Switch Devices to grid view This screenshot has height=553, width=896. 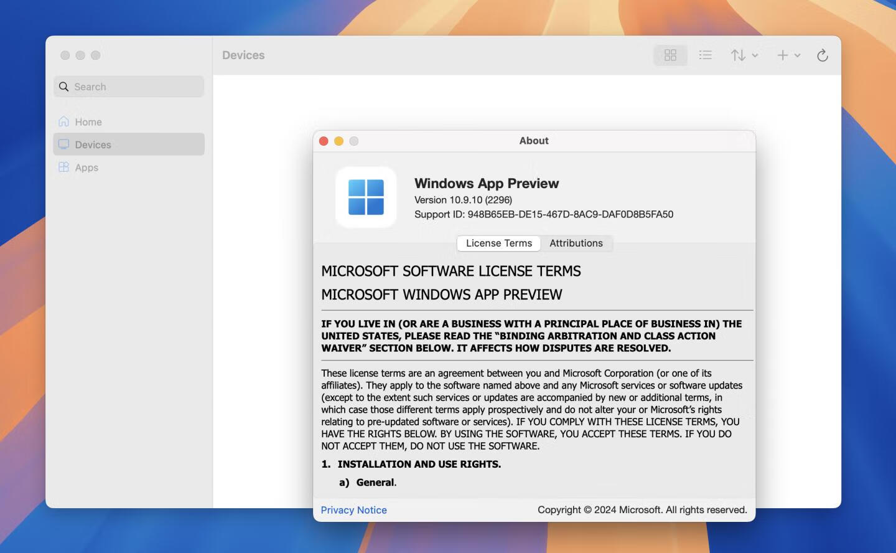[x=670, y=55]
